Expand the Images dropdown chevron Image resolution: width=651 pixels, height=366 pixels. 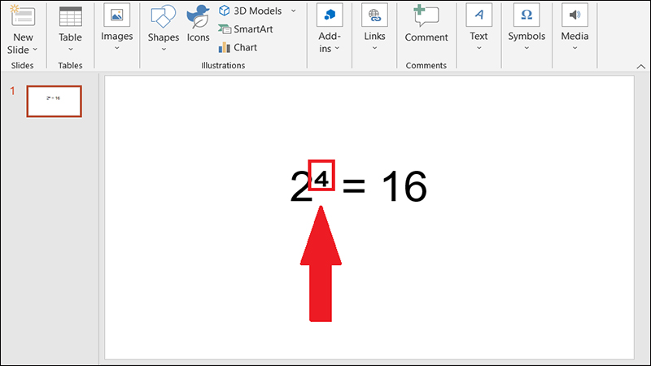coord(116,48)
